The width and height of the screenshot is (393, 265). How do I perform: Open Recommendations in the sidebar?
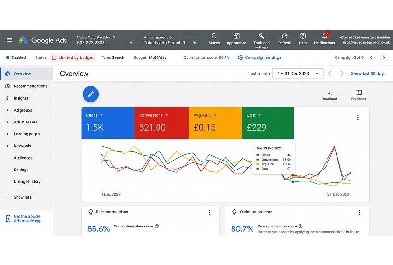pos(26,86)
